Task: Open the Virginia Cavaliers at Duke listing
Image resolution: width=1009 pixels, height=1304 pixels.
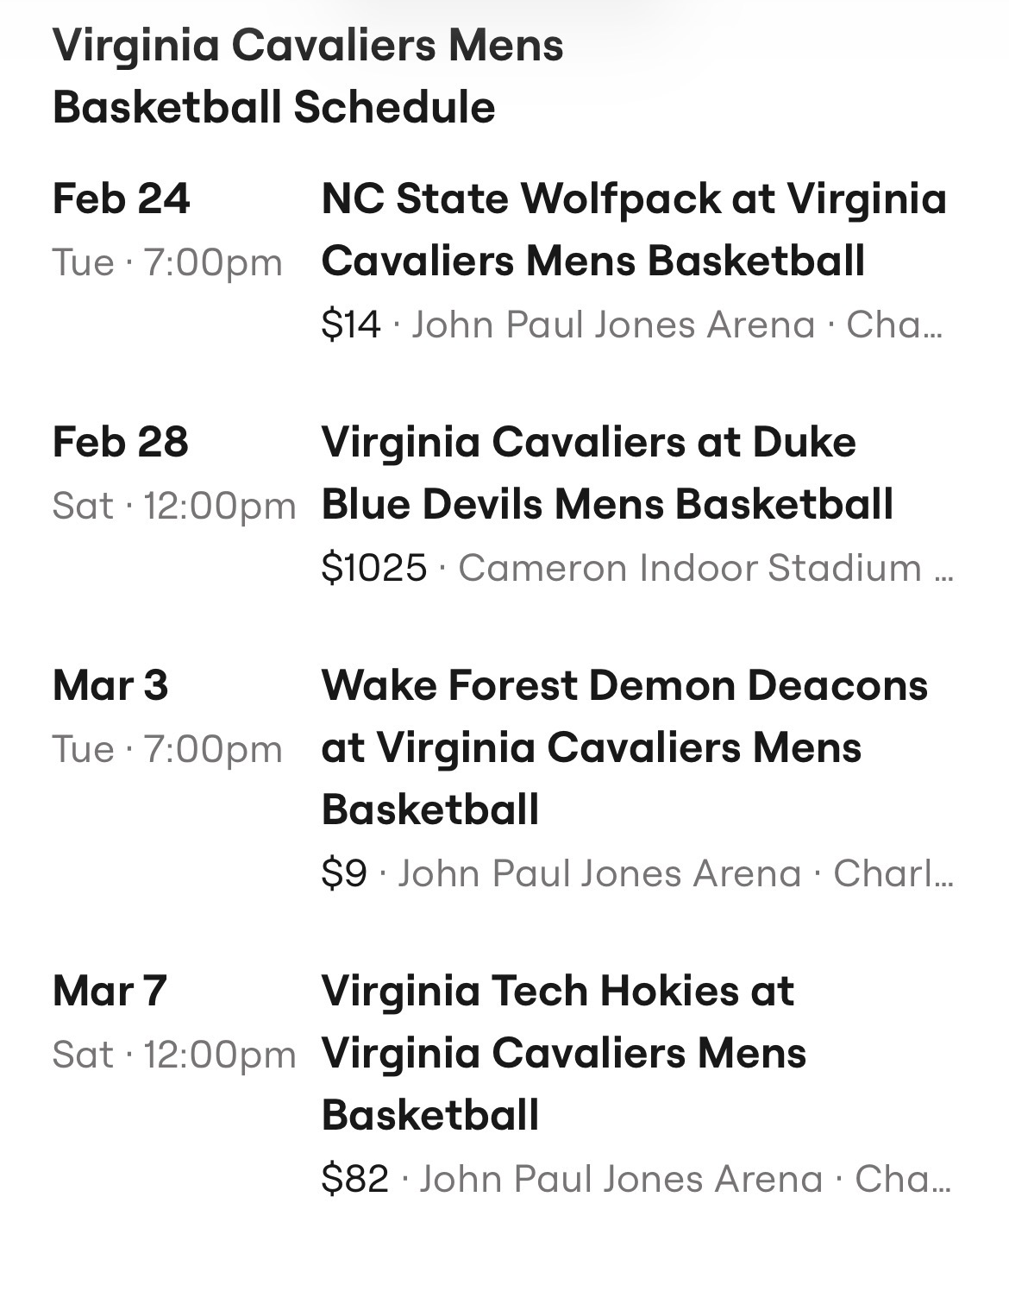Action: (x=607, y=473)
